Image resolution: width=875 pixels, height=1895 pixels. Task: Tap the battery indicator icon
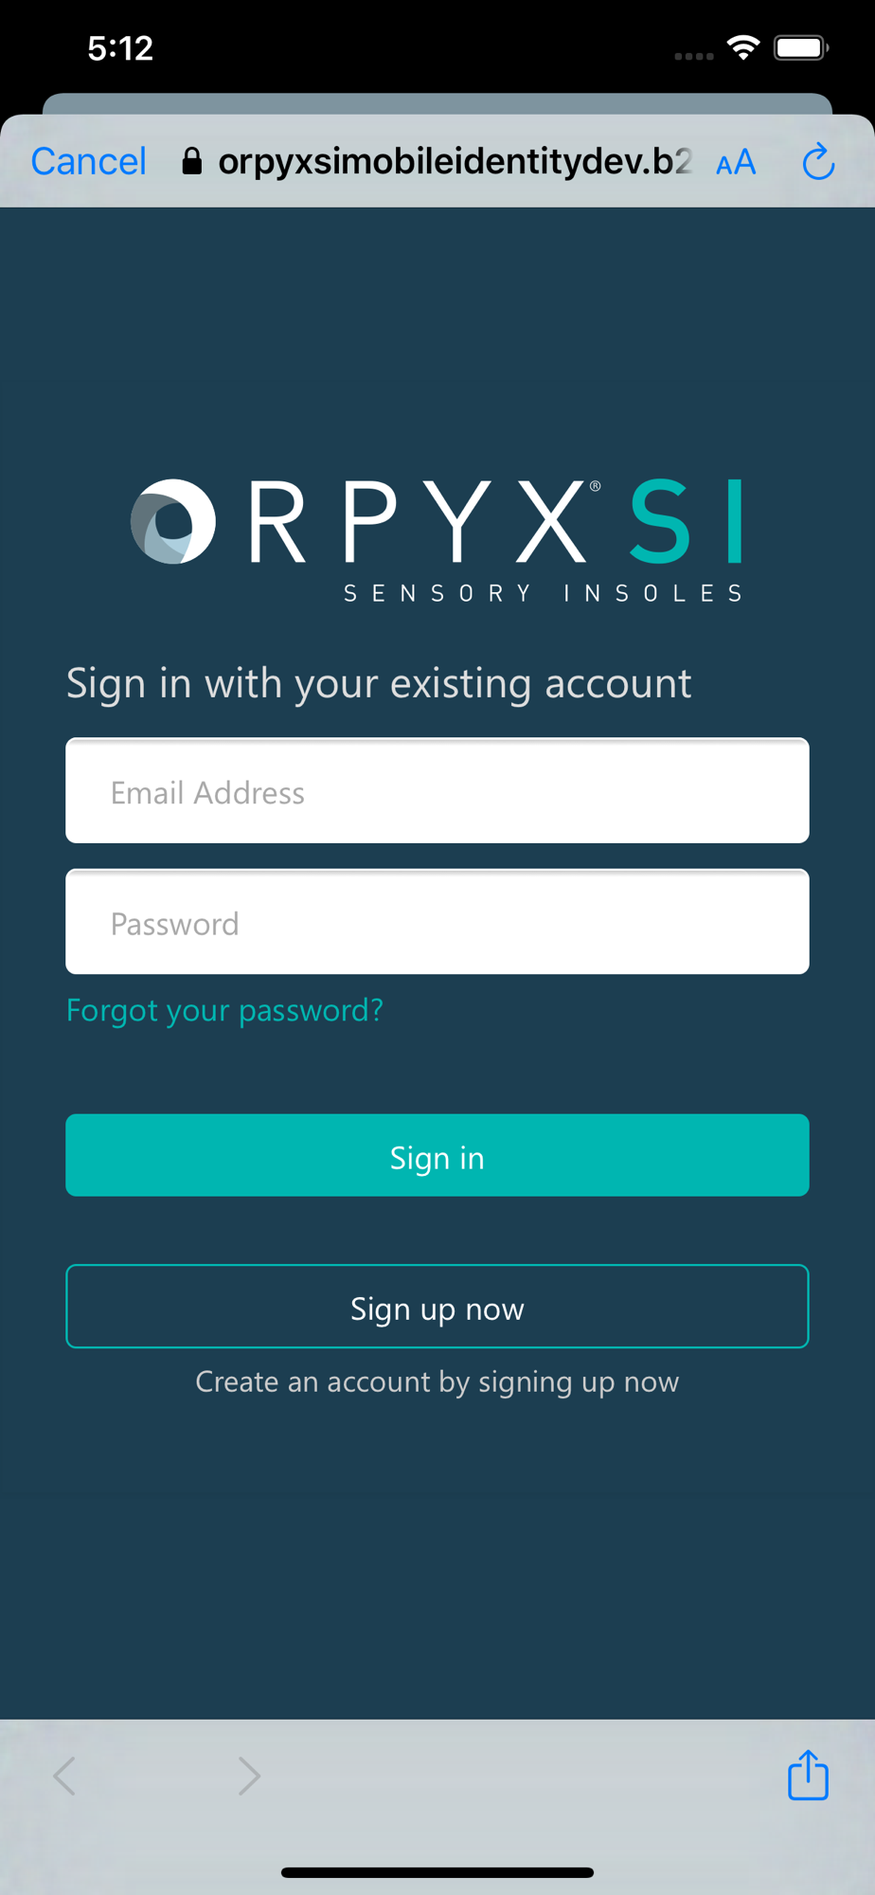point(801,47)
